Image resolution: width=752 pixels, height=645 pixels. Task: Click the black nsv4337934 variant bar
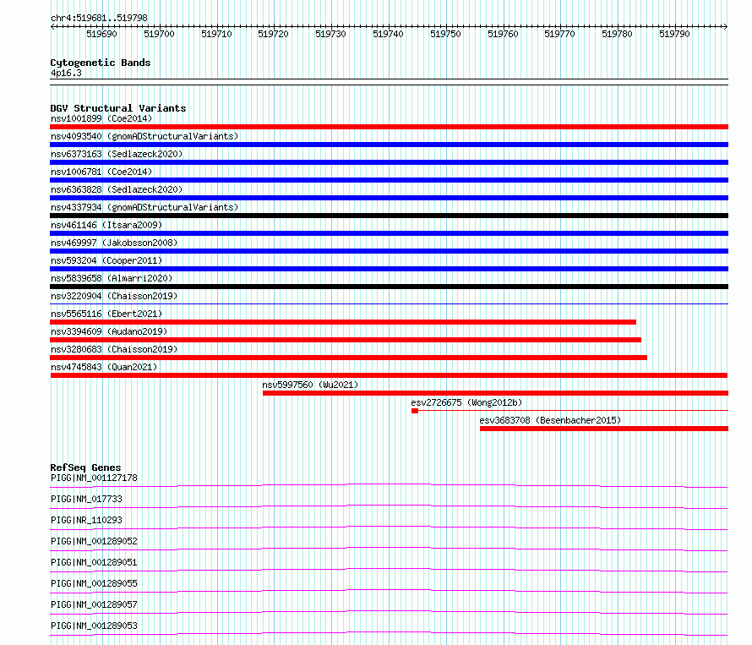tap(389, 216)
